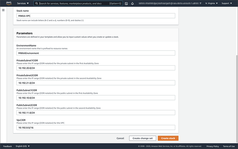Open the blurred account name menu

tap(170, 3)
